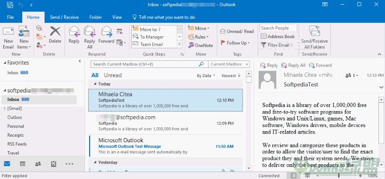385x179 pixels.
Task: Toggle Unread/Read status
Action: (237, 31)
